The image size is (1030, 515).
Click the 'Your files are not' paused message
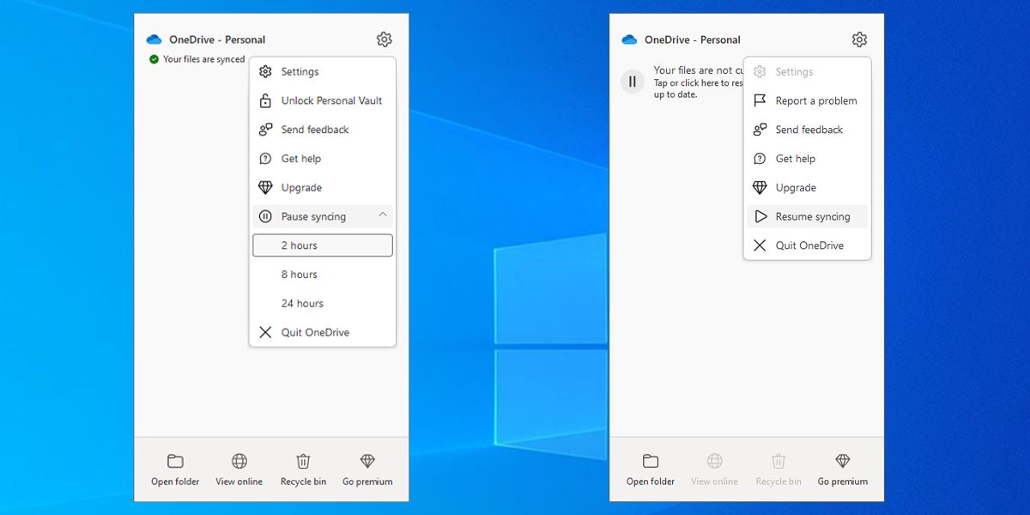pos(698,82)
